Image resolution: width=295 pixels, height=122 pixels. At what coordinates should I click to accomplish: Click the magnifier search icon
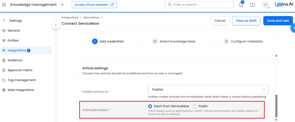coord(169,5)
